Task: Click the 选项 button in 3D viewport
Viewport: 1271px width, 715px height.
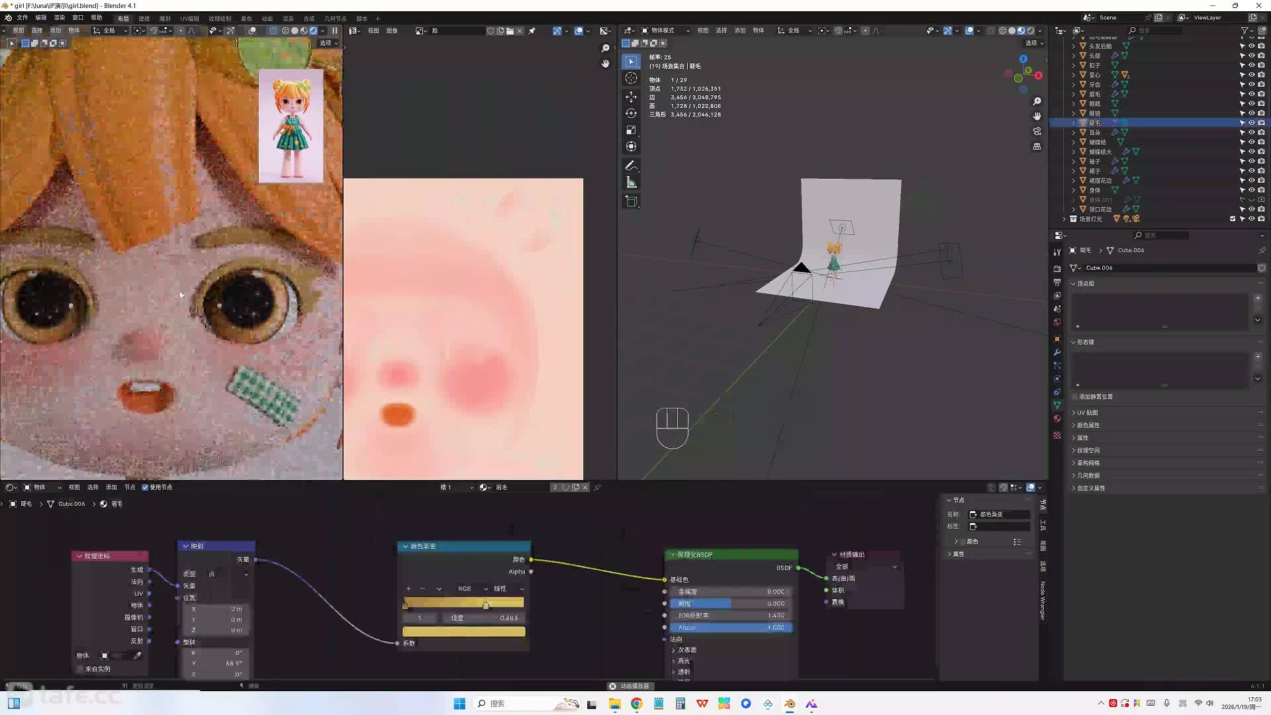Action: (1033, 43)
